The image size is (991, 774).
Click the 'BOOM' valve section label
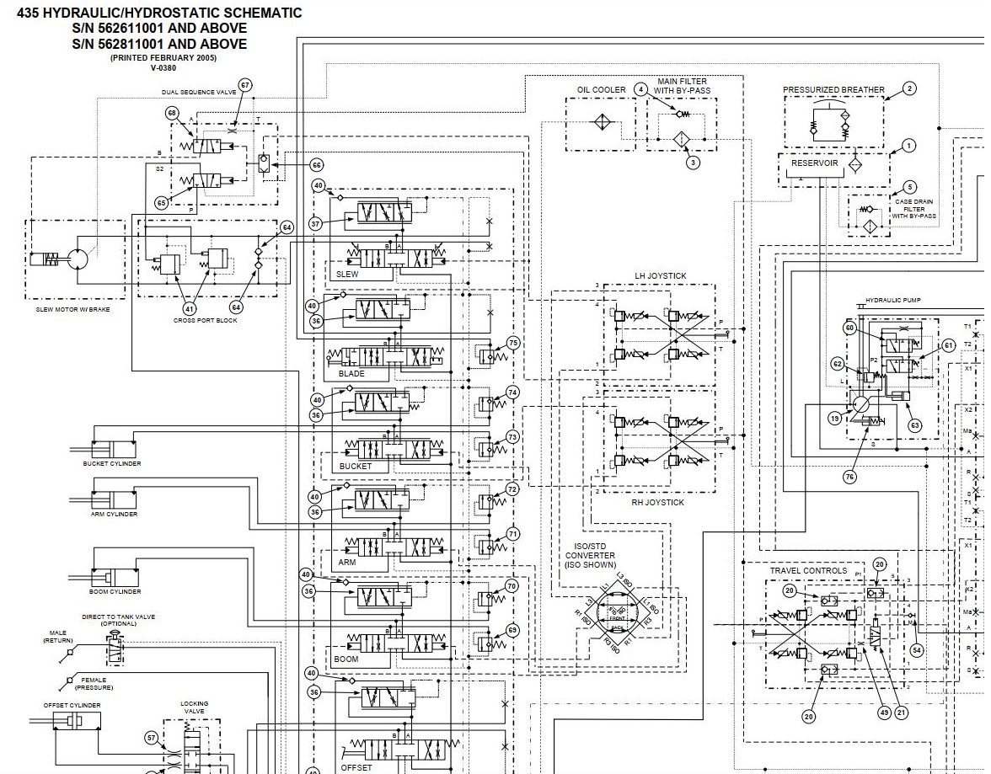[346, 659]
